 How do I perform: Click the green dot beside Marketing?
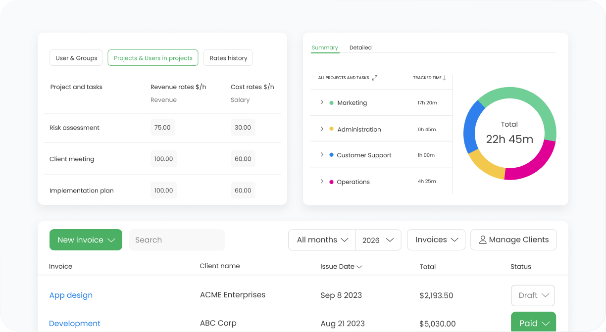click(331, 102)
